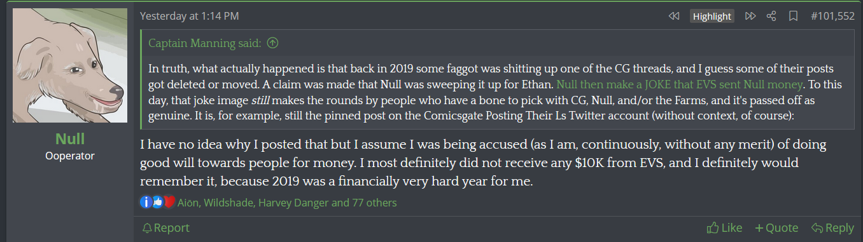Open Null's user profile name
Screen dimensions: 863x242
[x=69, y=138]
